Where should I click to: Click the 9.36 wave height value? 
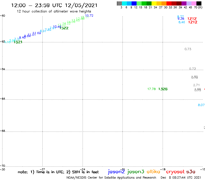(181, 19)
